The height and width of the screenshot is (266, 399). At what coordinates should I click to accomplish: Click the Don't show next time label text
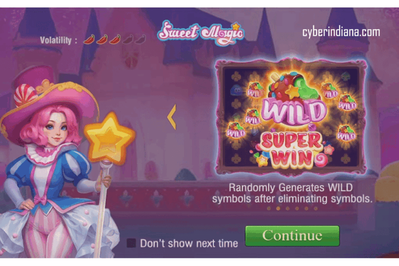189,244
